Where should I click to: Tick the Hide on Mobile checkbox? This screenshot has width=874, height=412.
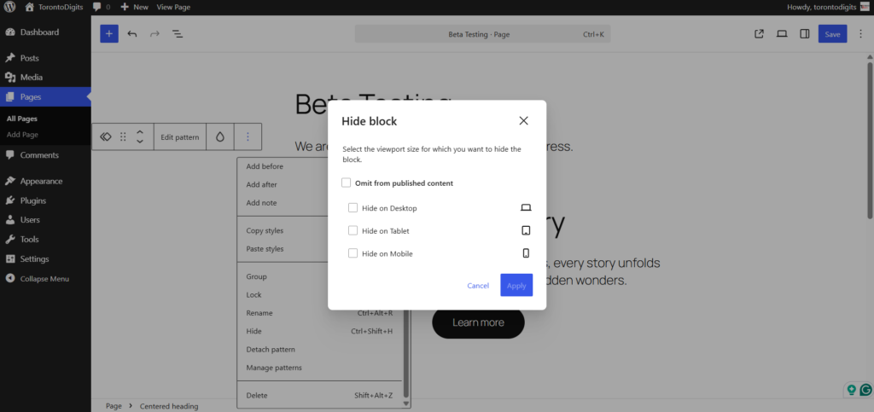pos(353,253)
